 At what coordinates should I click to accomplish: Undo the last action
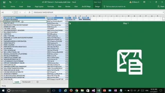[10, 2]
